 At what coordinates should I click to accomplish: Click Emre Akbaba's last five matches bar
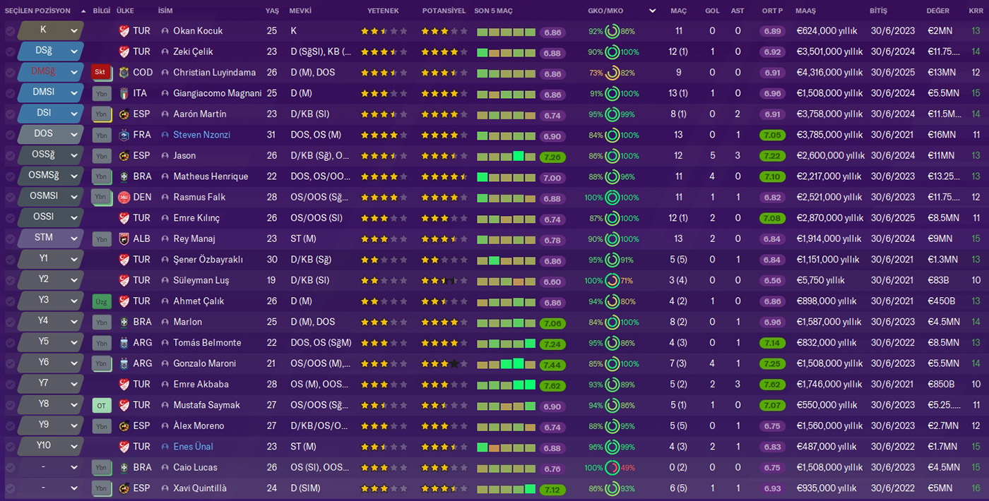click(506, 385)
